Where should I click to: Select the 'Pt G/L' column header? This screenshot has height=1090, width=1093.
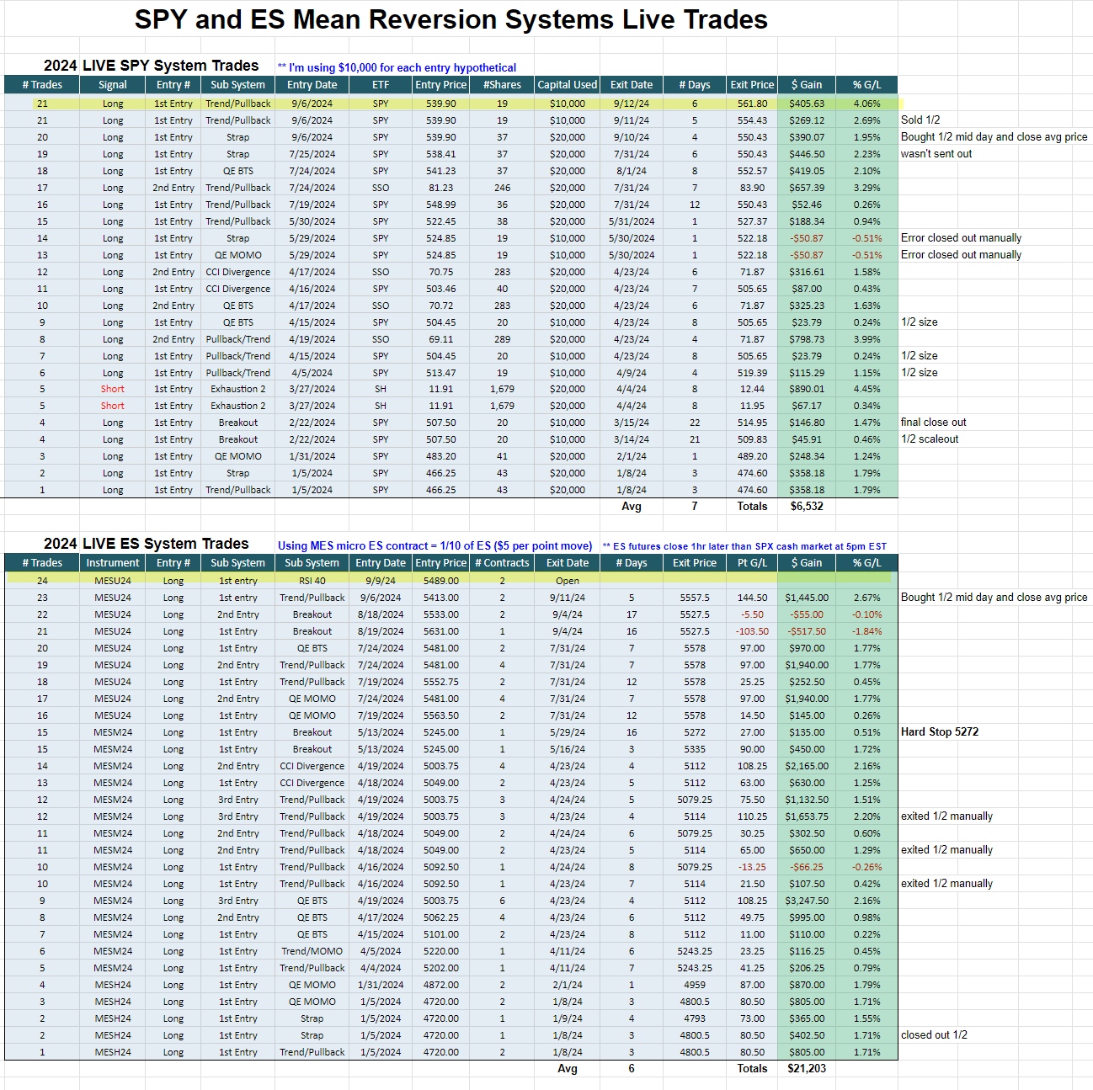pyautogui.click(x=752, y=562)
